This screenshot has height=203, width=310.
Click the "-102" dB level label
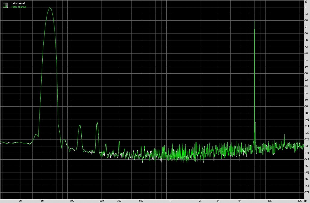click(307, 113)
